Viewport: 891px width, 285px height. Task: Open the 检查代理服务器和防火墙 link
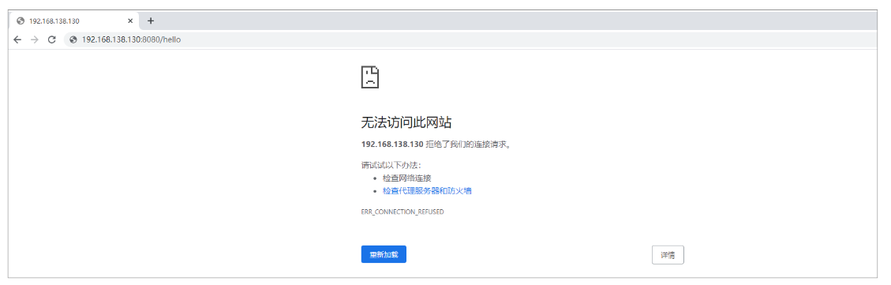point(427,190)
